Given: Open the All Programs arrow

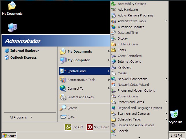Looking at the screenshot, I should [x=31, y=117].
